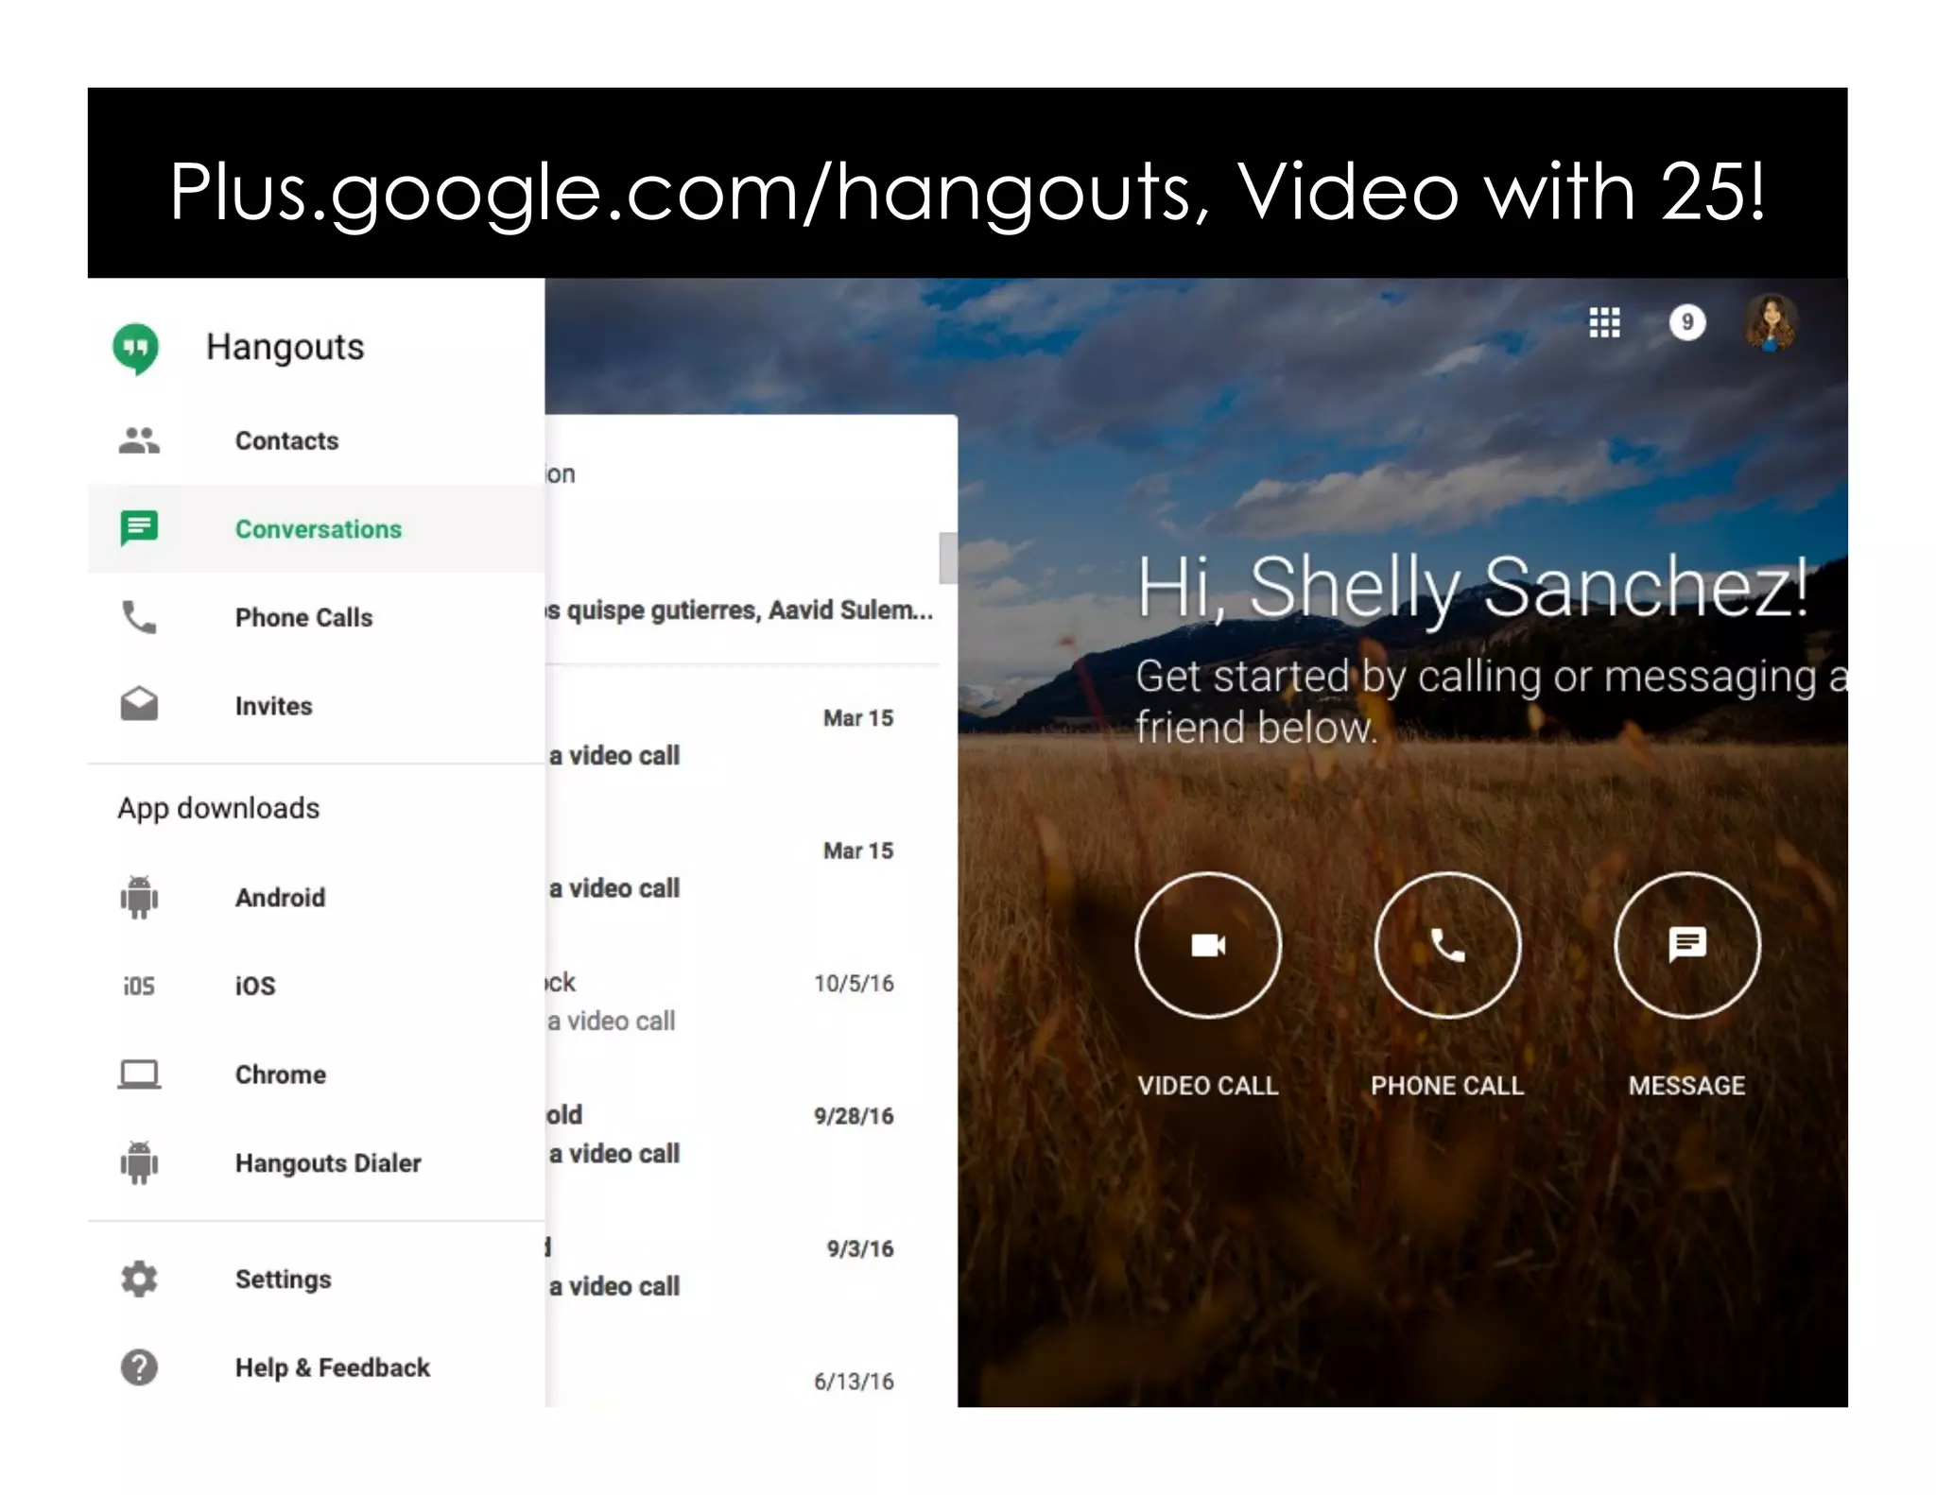The image size is (1936, 1495).
Task: Start a message with round chat button
Action: coord(1687,945)
